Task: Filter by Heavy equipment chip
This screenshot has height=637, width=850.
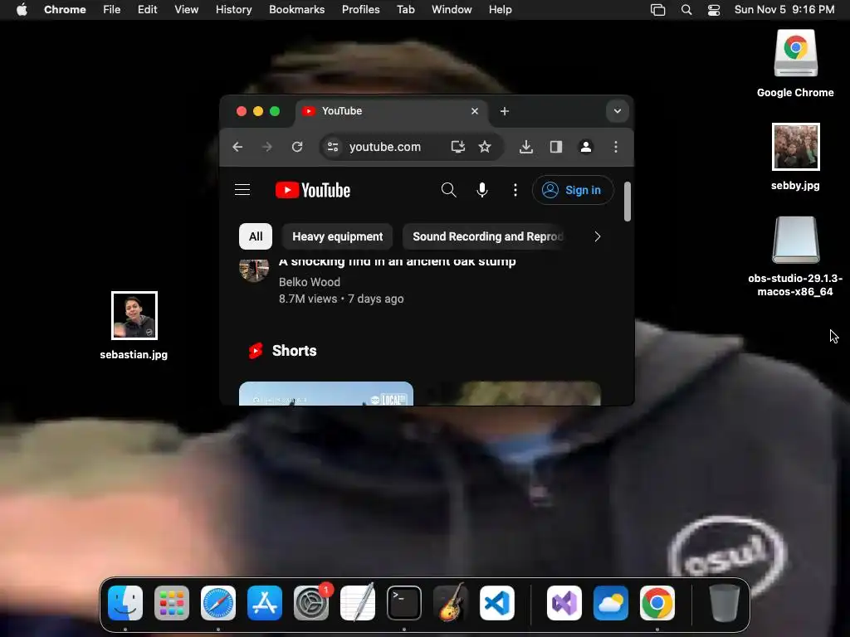Action: point(337,236)
